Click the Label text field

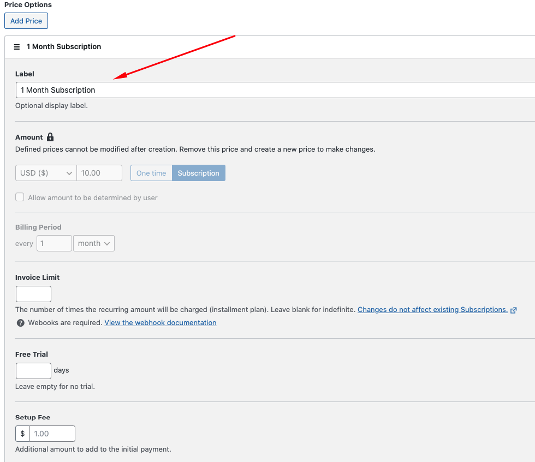(x=273, y=90)
